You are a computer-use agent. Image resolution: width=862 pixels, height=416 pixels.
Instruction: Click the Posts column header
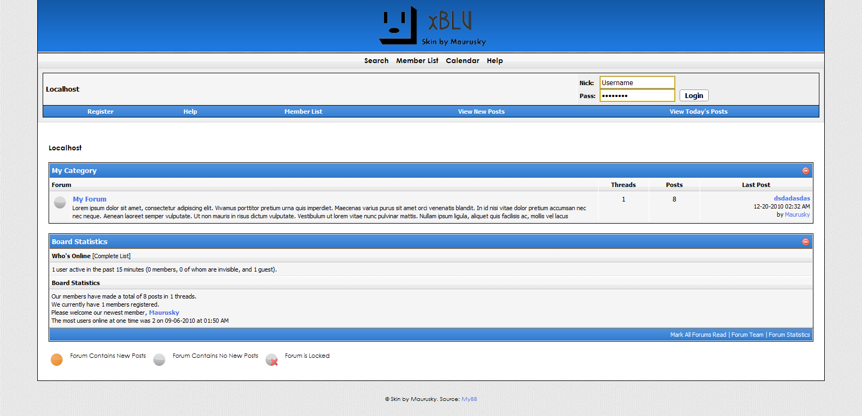click(x=674, y=185)
